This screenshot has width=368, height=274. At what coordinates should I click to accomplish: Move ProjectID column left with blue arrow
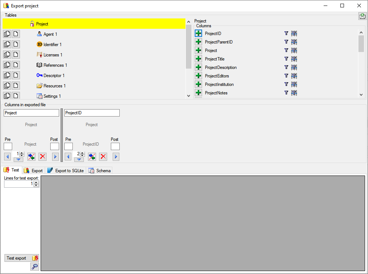(x=68, y=156)
